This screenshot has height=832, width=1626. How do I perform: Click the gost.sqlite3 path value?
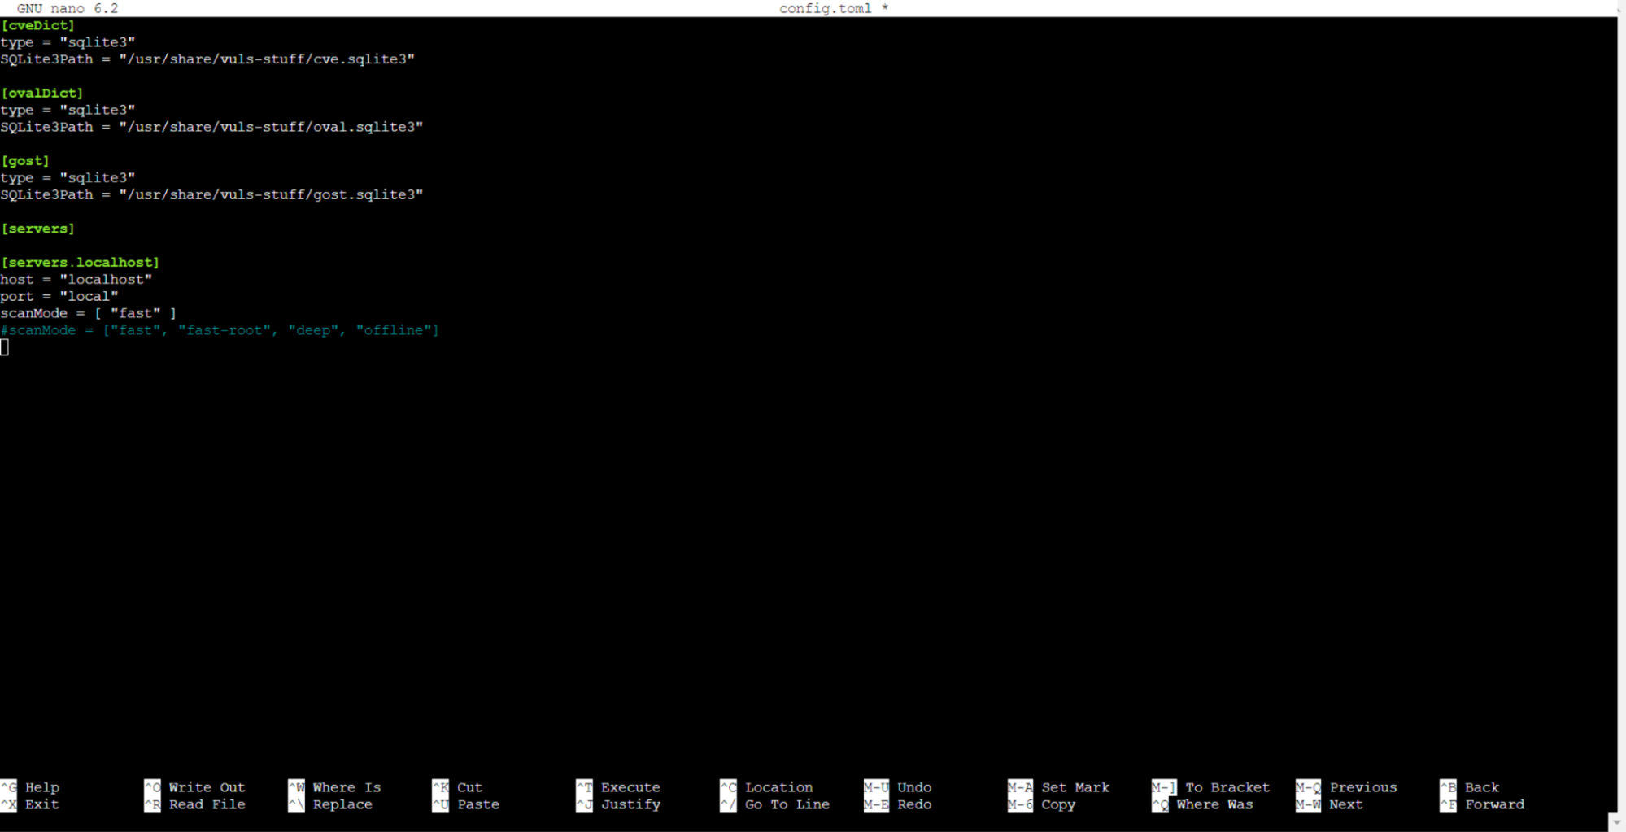271,194
